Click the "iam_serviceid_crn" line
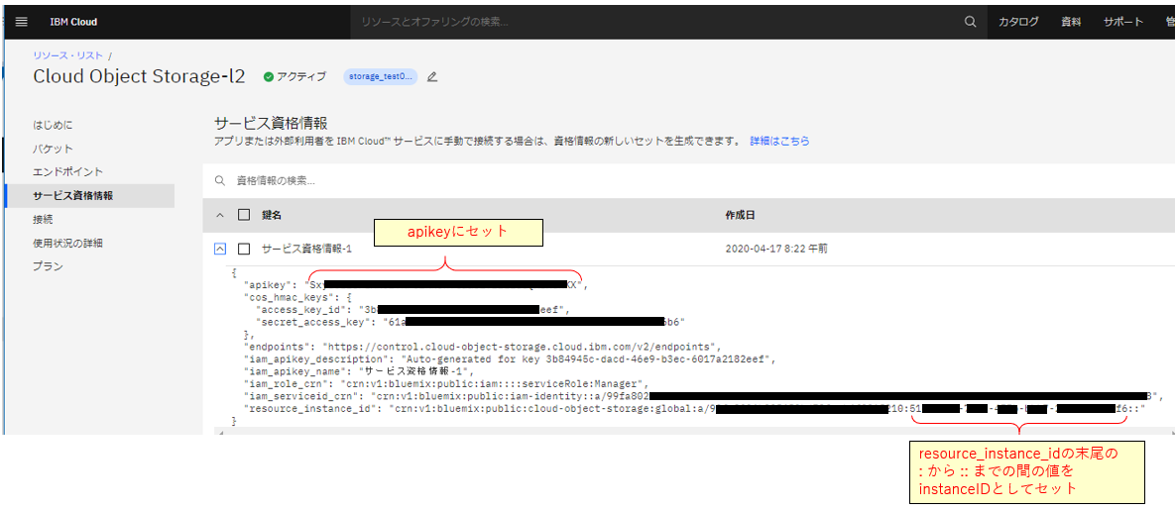 pos(703,395)
